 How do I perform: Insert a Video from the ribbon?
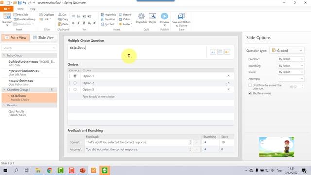[124, 19]
